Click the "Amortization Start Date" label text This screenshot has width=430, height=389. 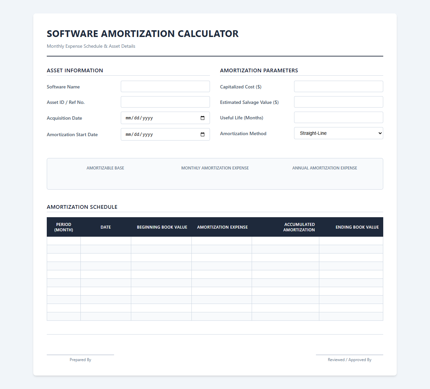tap(72, 134)
